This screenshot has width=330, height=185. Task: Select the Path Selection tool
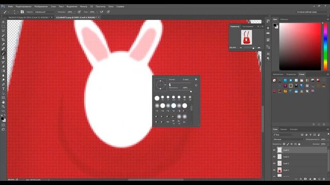click(3, 93)
